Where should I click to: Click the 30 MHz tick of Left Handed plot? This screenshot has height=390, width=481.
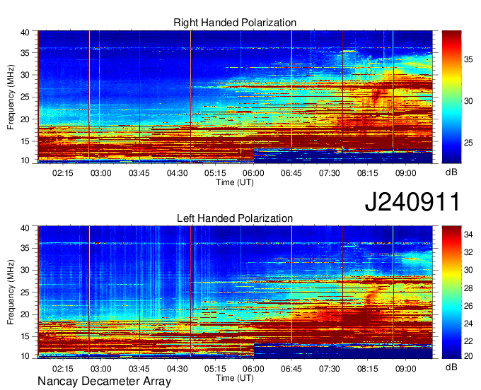25,270
